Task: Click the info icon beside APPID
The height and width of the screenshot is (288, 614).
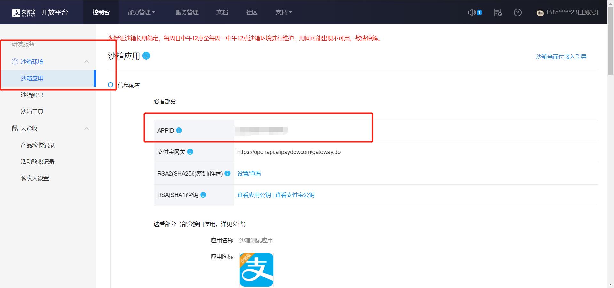Action: pyautogui.click(x=179, y=130)
